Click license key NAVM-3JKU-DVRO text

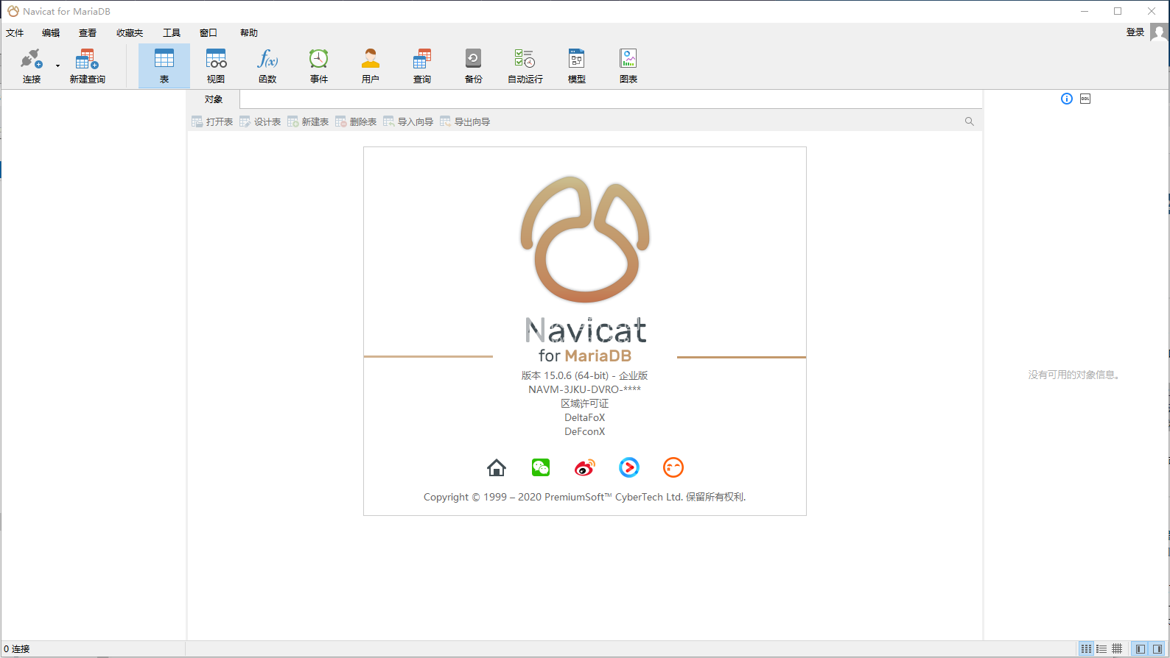pyautogui.click(x=585, y=389)
